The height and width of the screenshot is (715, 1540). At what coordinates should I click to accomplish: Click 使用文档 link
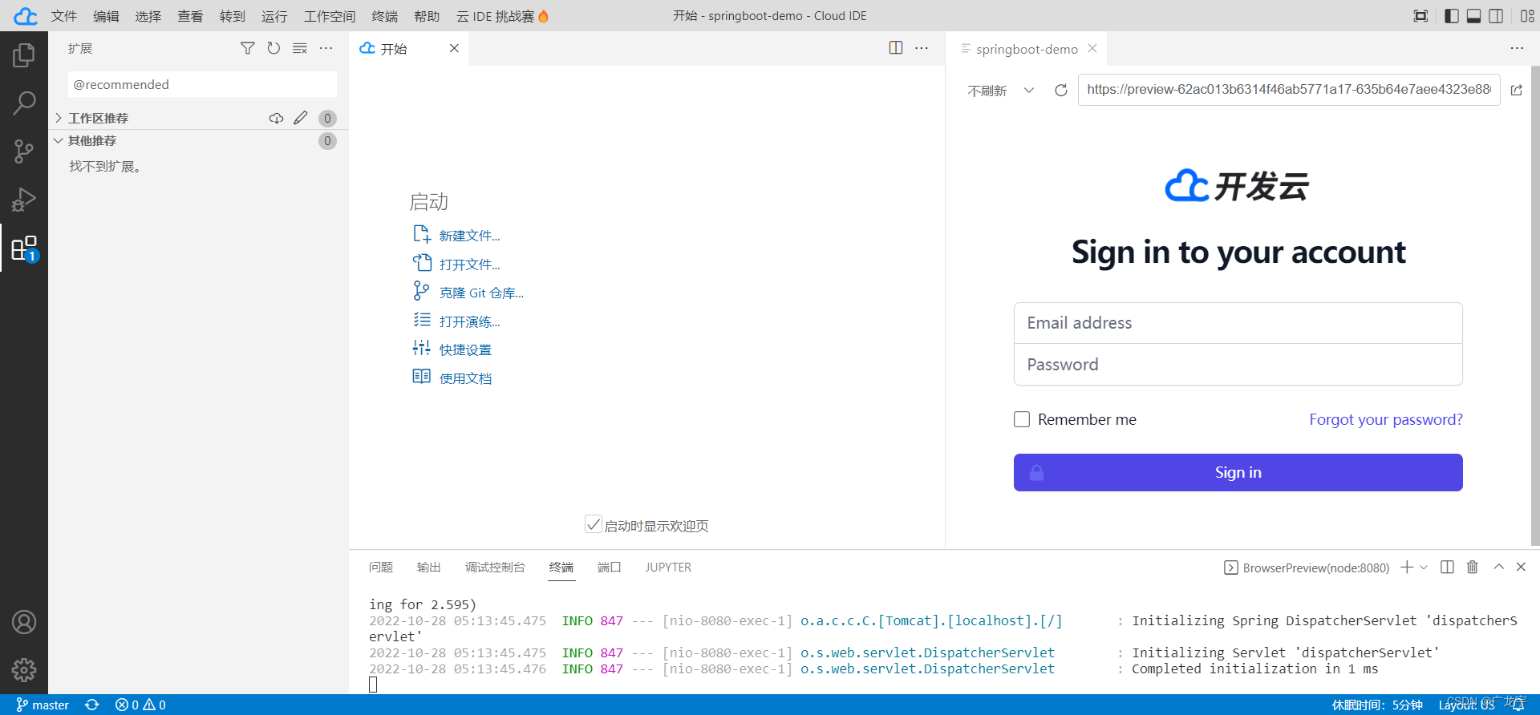pos(465,378)
